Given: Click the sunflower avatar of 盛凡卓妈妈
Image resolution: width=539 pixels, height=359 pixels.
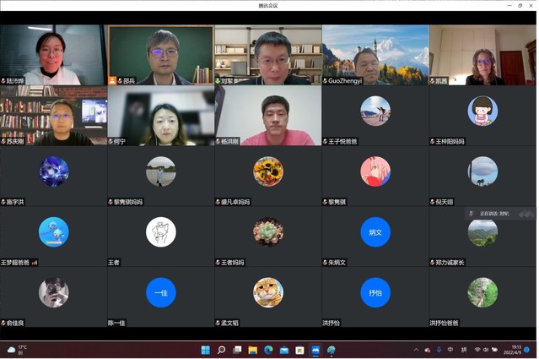Looking at the screenshot, I should tap(268, 171).
